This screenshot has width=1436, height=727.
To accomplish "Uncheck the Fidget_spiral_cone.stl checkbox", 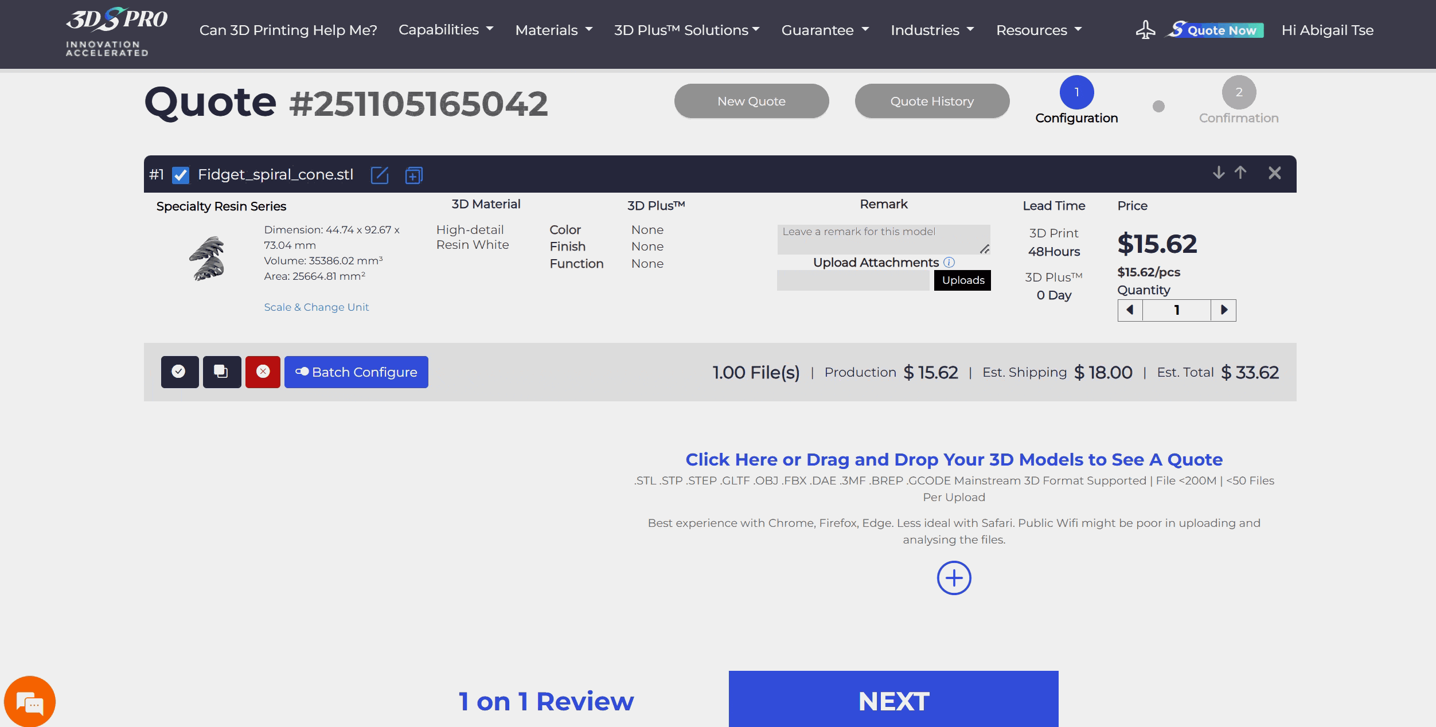I will (181, 175).
